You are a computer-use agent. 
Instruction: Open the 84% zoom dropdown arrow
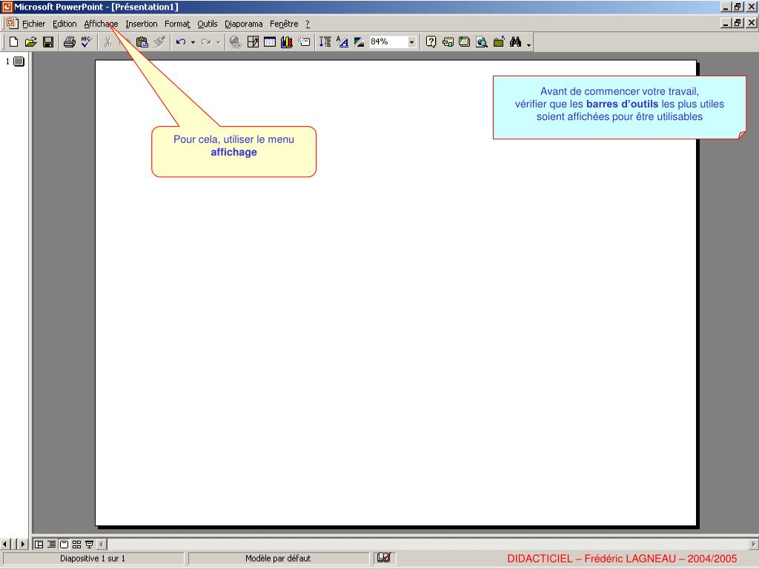pyautogui.click(x=411, y=42)
